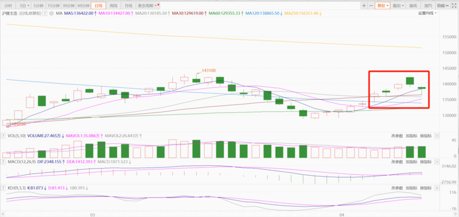Click 换指标 for MACD indicator

click(x=426, y=162)
